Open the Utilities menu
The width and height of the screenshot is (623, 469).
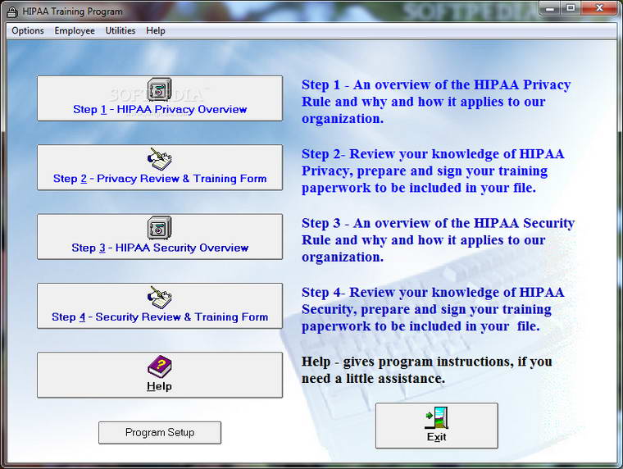tap(121, 30)
